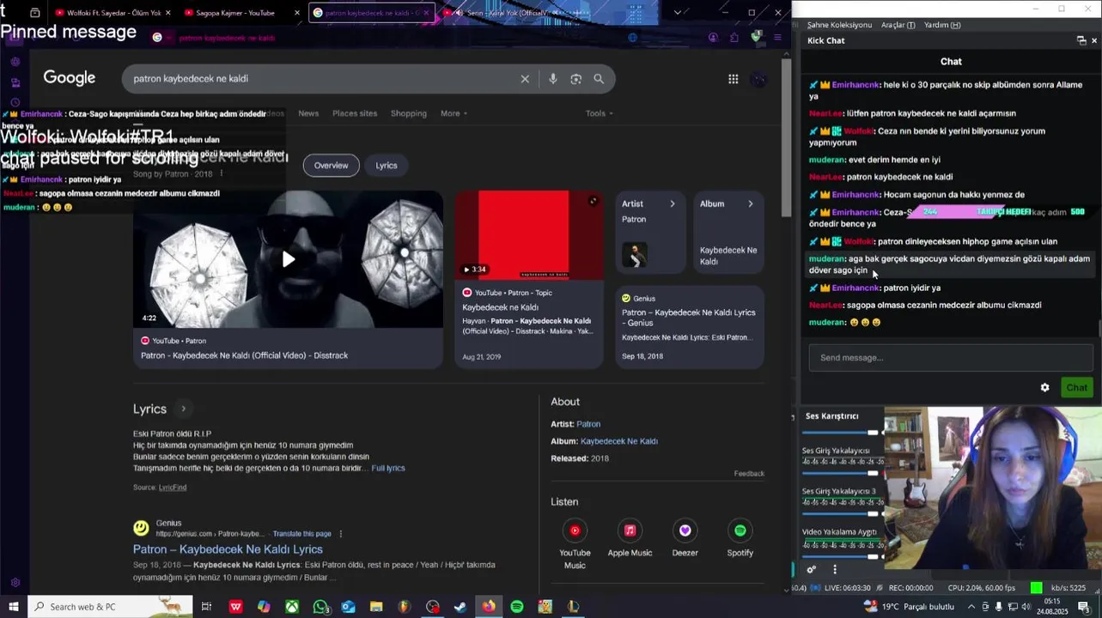The height and width of the screenshot is (618, 1102).
Task: Launch Xbox app from taskbar
Action: (x=292, y=607)
